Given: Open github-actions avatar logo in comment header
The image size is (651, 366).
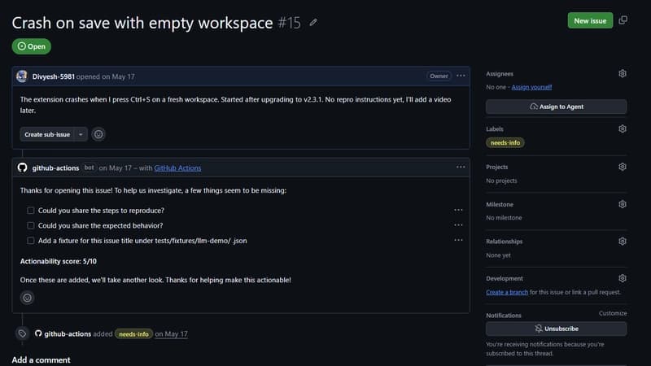Looking at the screenshot, I should pos(23,168).
